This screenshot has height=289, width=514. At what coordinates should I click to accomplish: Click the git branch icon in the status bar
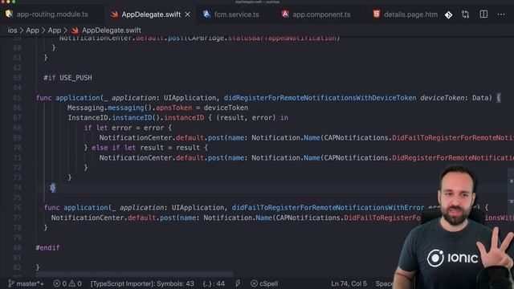(10, 283)
